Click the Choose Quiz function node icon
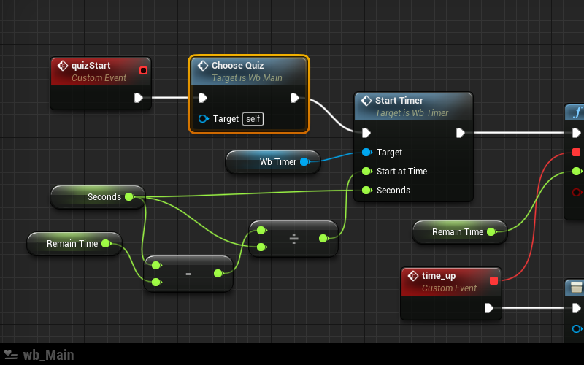This screenshot has width=584, height=365. [x=203, y=66]
